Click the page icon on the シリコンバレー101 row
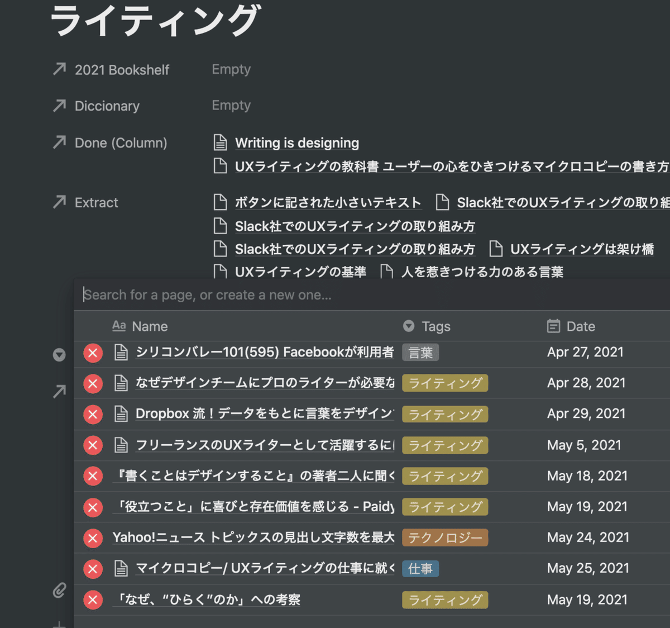670x628 pixels. [x=122, y=352]
